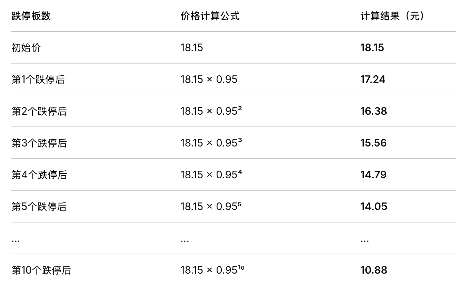The height and width of the screenshot is (284, 456).
Task: Click the "跌停板数" column header
Action: (x=31, y=16)
